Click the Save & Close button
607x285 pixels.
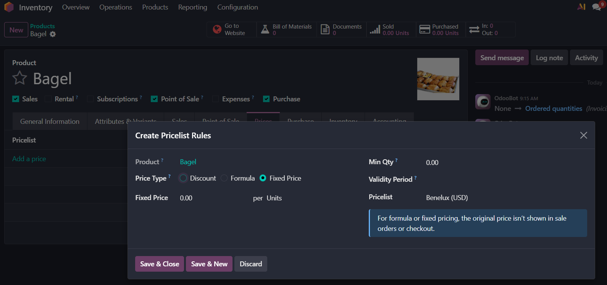click(x=160, y=264)
